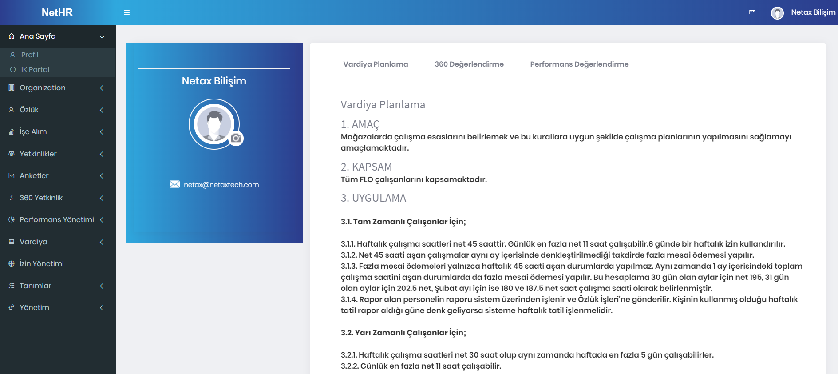Expand the Performans Yönetimi submenu arrow
The image size is (838, 374).
102,220
